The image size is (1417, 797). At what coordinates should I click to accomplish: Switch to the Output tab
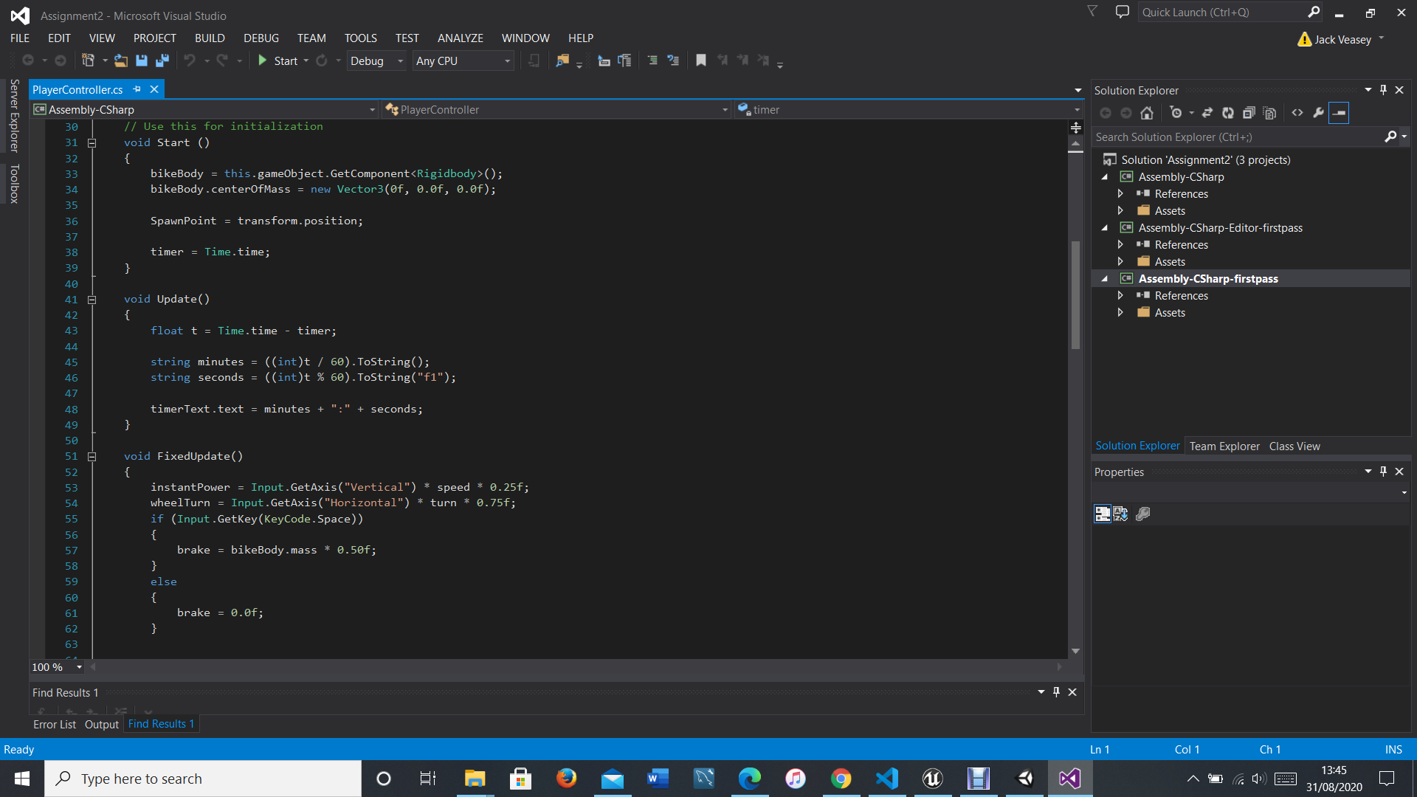pyautogui.click(x=102, y=725)
